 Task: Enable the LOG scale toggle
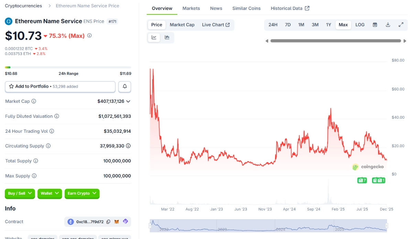(360, 25)
